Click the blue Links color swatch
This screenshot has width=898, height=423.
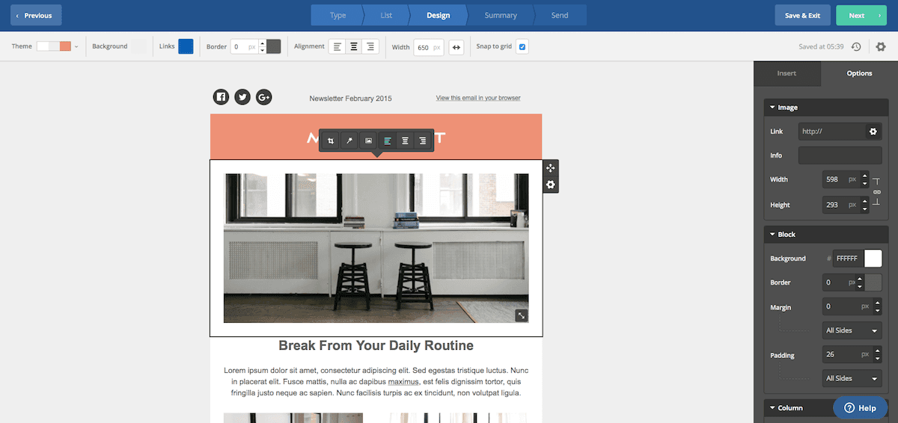(x=186, y=46)
